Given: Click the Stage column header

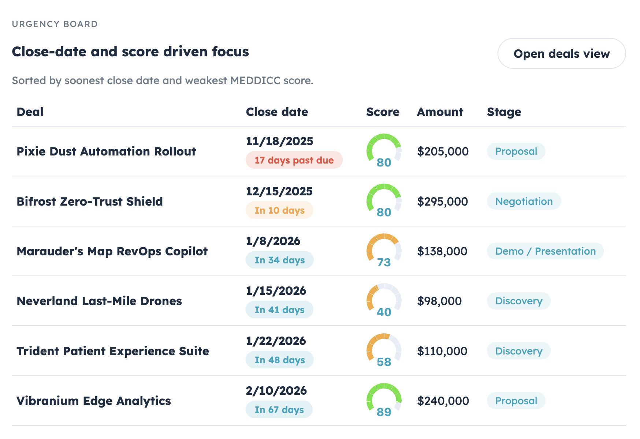Looking at the screenshot, I should point(504,112).
